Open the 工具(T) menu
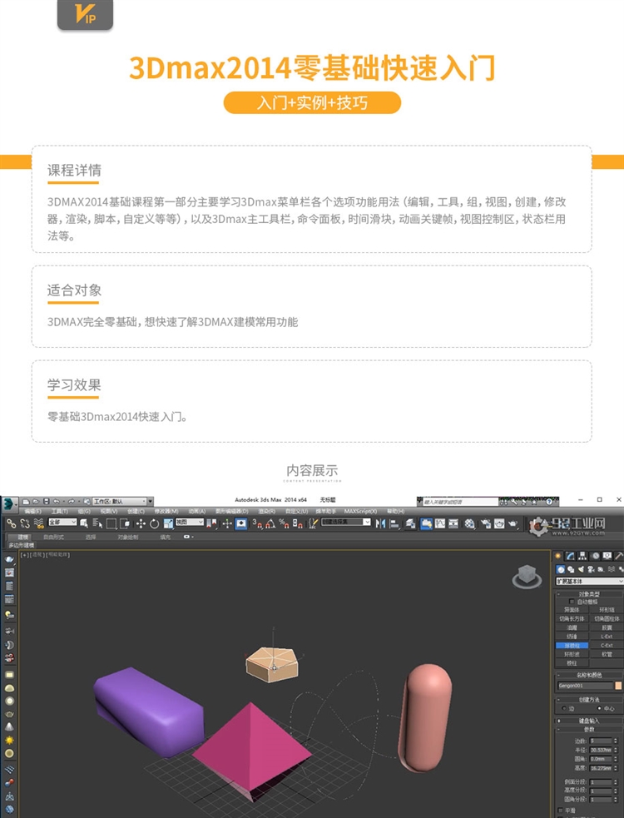624x818 pixels. (59, 511)
